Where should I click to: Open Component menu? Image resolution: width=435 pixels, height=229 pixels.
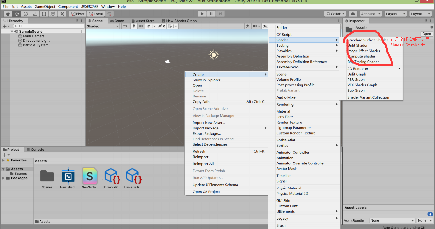68,7
